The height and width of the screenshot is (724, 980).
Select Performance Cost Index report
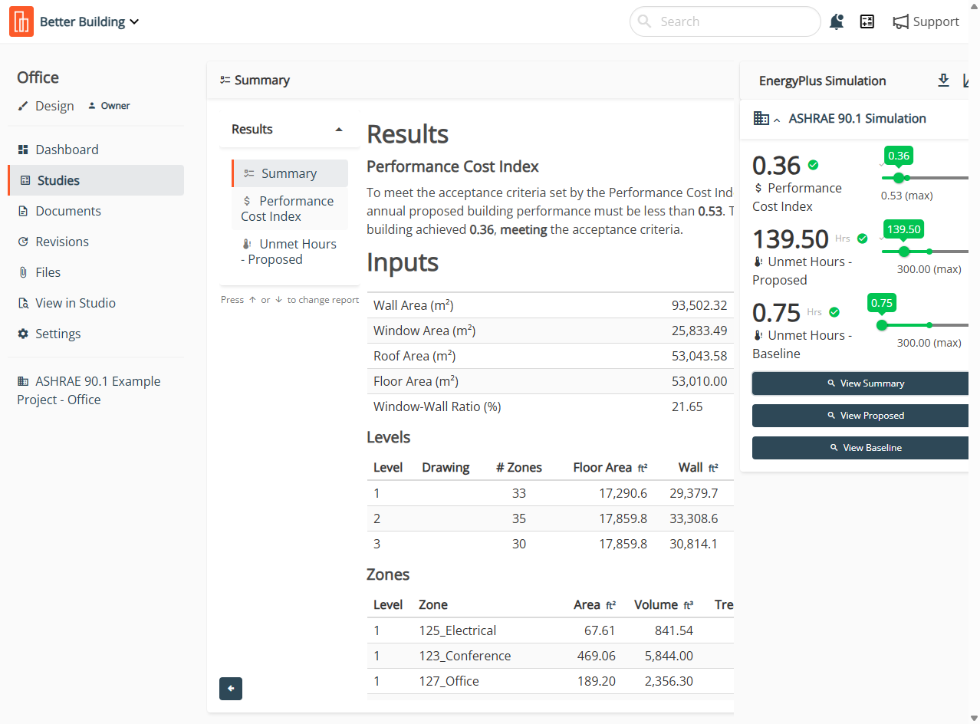(288, 209)
